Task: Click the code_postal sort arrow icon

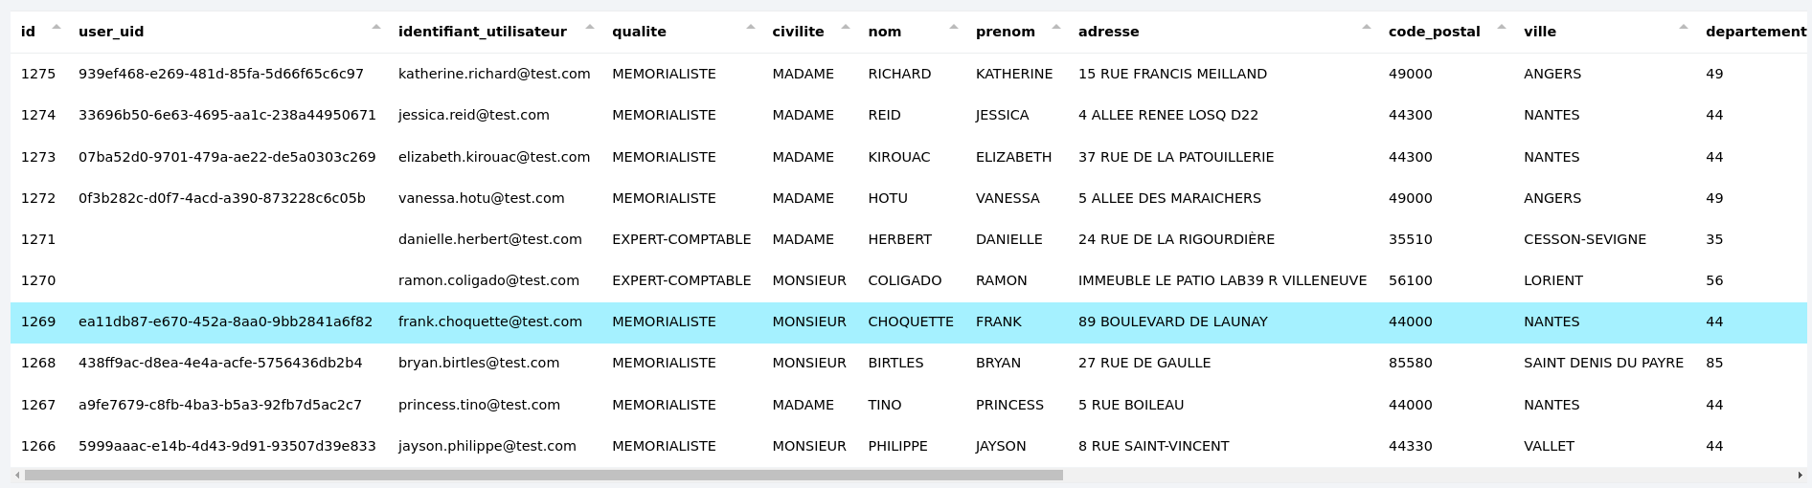Action: point(1502,27)
